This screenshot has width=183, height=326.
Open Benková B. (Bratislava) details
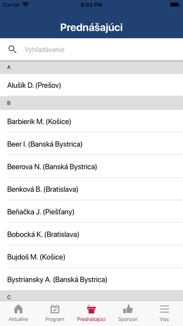point(91,189)
